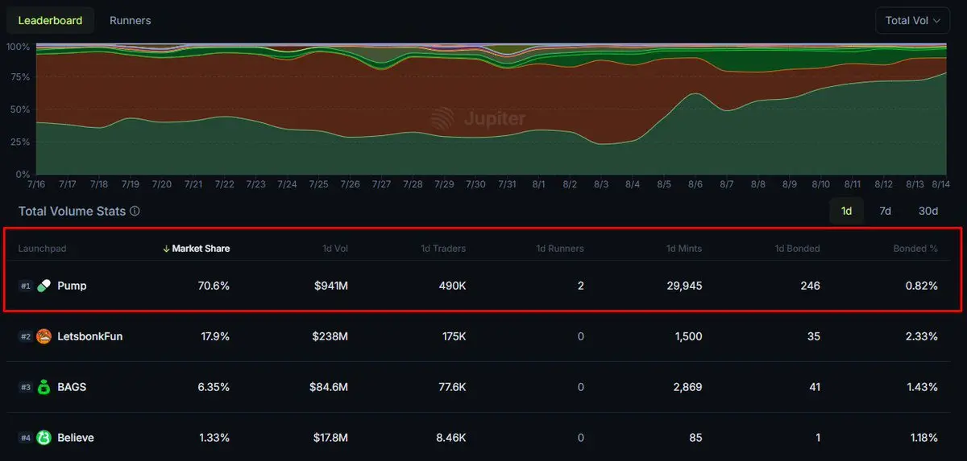The width and height of the screenshot is (967, 461).
Task: Sort by 1d Vol column header
Action: pos(334,249)
